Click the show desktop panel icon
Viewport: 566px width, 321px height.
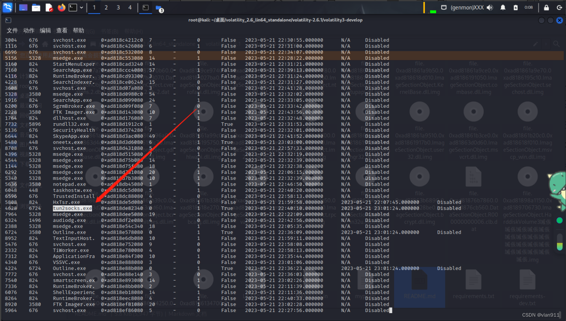point(23,7)
